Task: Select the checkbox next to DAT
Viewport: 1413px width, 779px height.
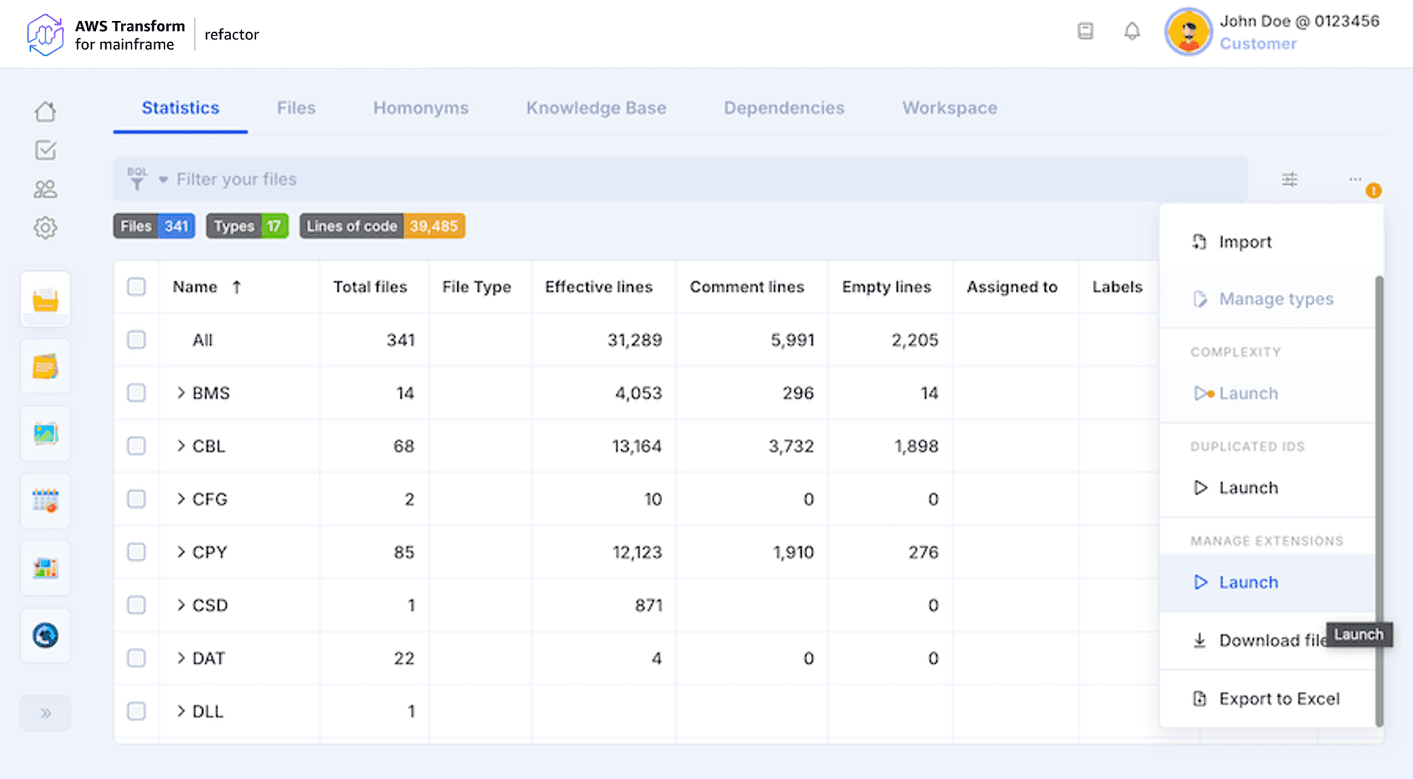Action: point(136,658)
